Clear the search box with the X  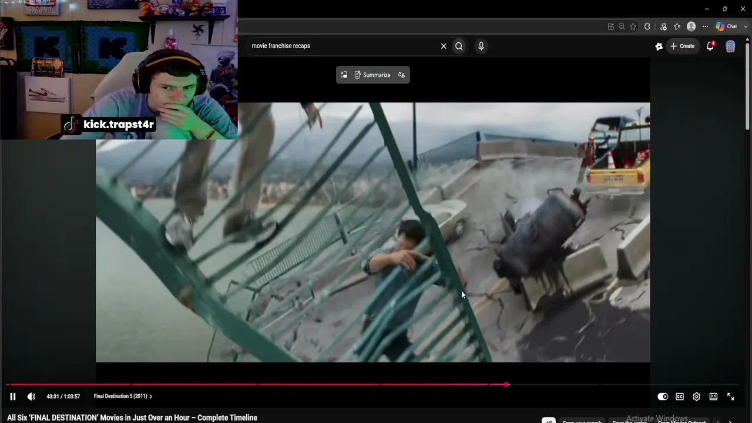[444, 46]
